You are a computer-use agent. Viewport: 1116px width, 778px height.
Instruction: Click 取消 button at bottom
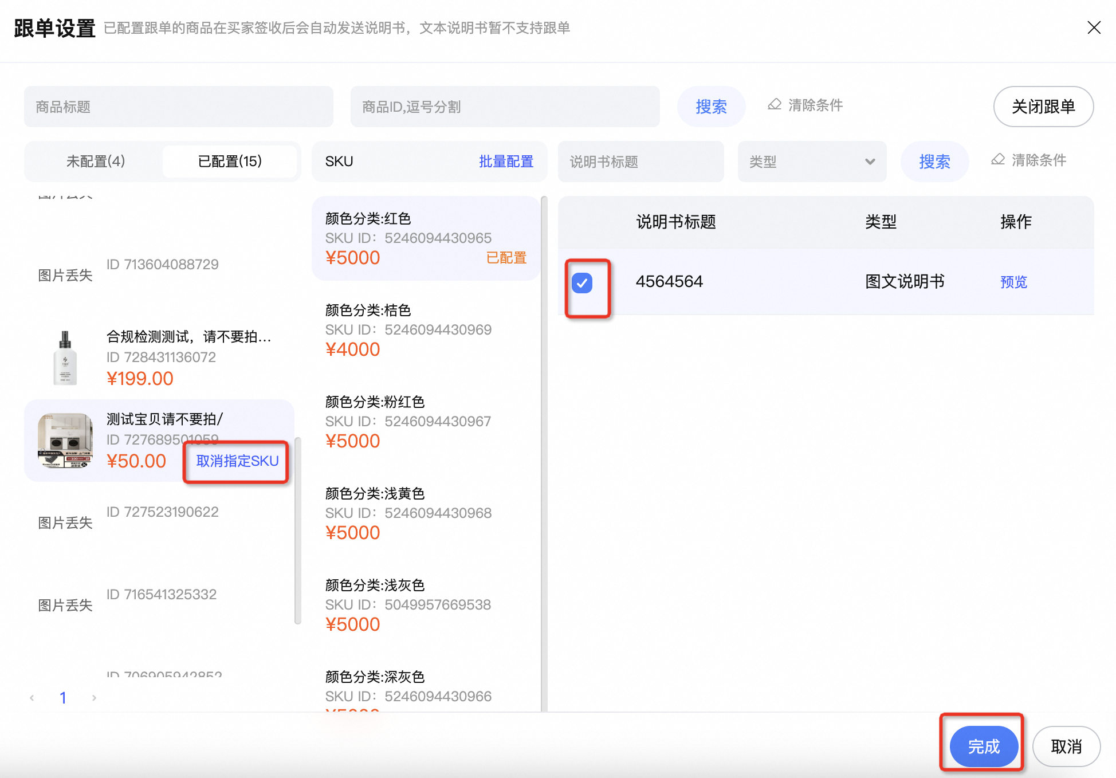tap(1066, 746)
